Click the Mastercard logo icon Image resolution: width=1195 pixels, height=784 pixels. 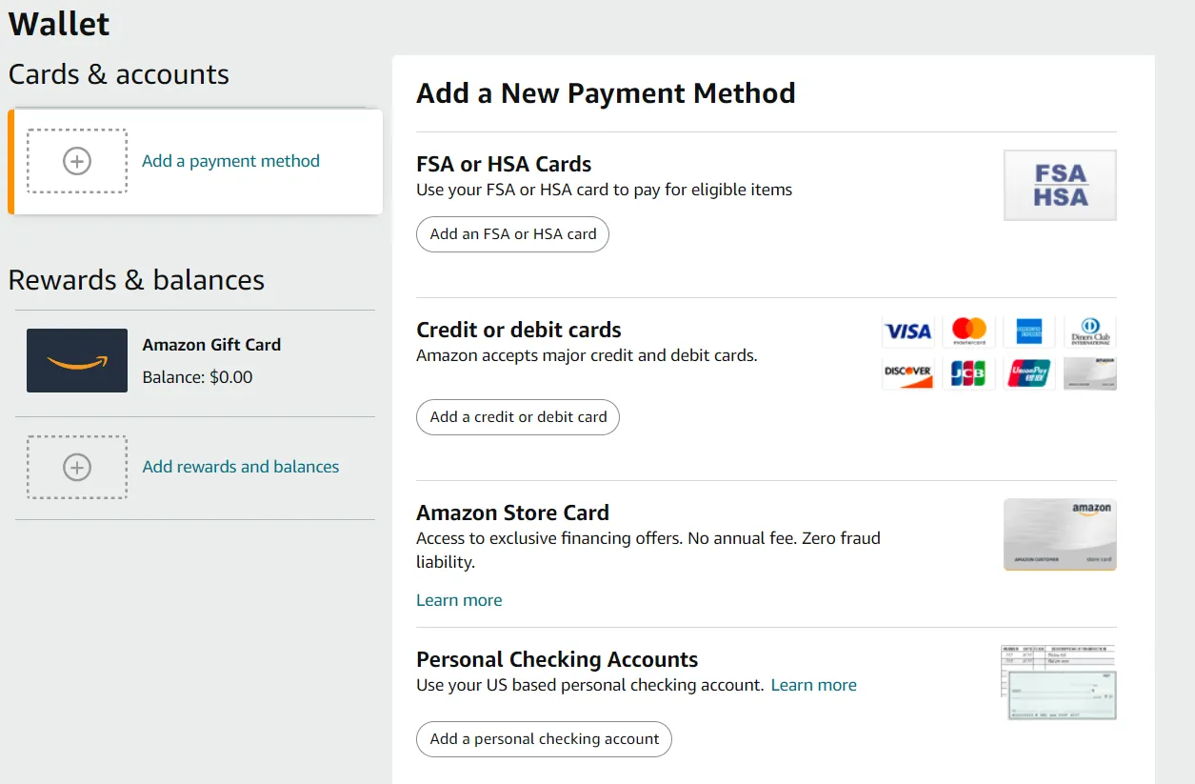pyautogui.click(x=968, y=332)
